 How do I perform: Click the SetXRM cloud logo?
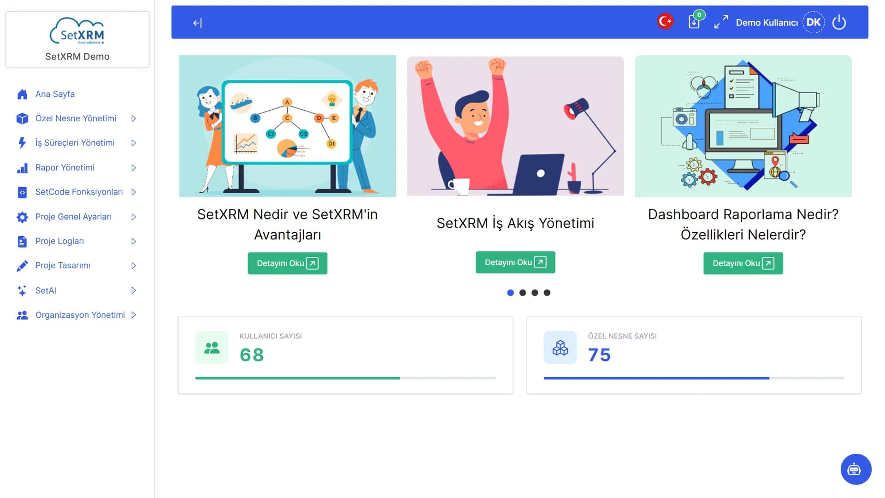tap(77, 31)
